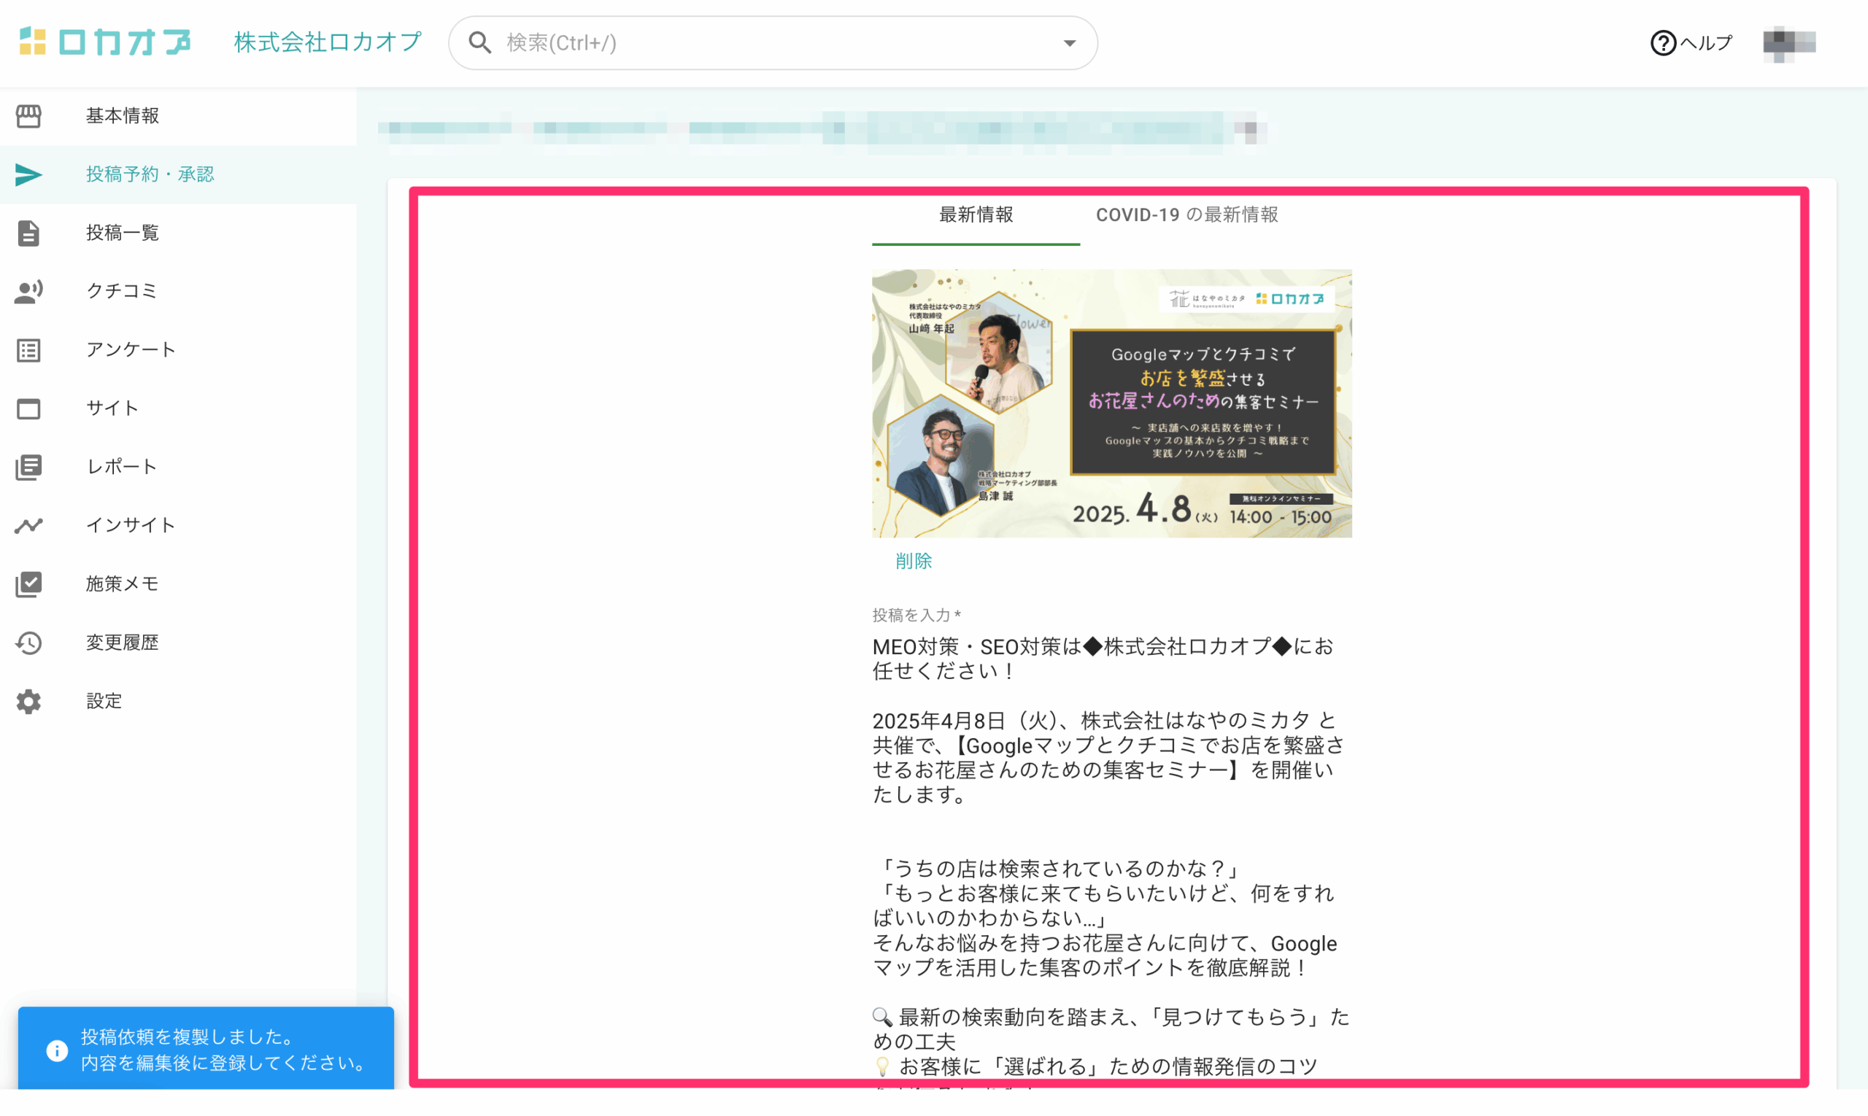Click the 基本情報 store icon

[x=28, y=116]
